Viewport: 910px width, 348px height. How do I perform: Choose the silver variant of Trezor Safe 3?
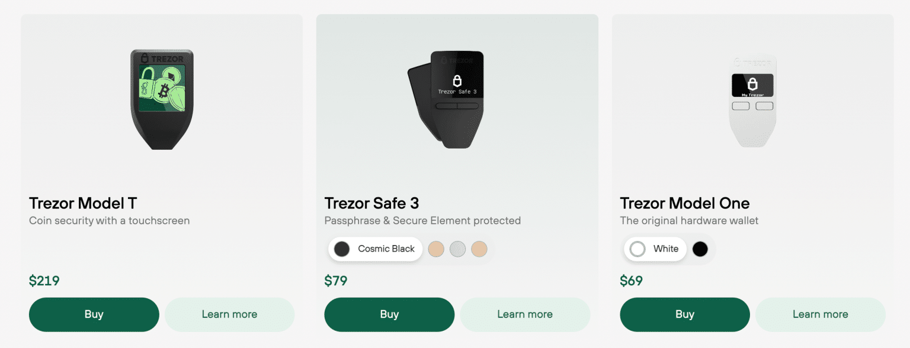(457, 249)
